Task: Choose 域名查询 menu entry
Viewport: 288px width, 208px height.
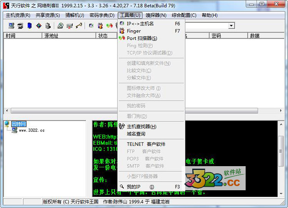Action: click(x=151, y=134)
